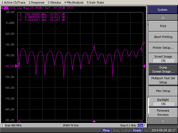Open the Instr State menu

point(95,2)
